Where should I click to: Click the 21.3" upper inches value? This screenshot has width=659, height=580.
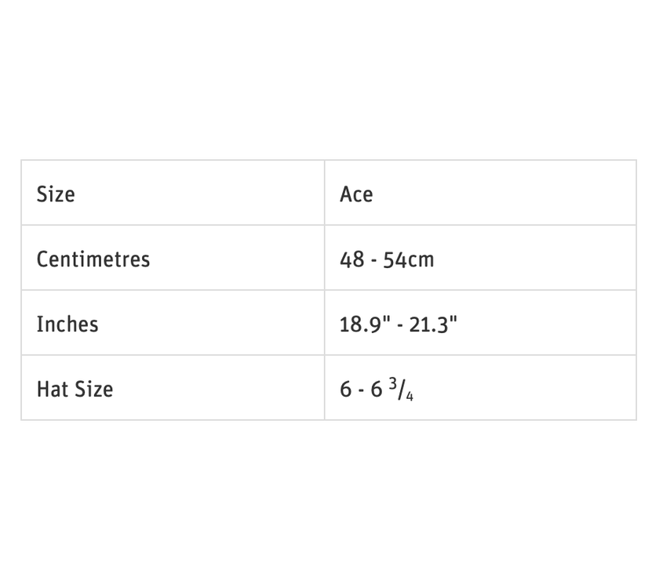433,324
